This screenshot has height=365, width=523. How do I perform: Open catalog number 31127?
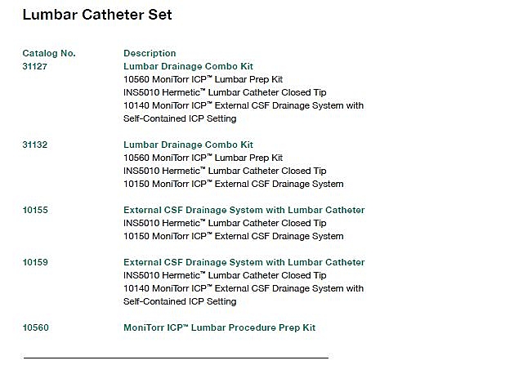coord(35,66)
